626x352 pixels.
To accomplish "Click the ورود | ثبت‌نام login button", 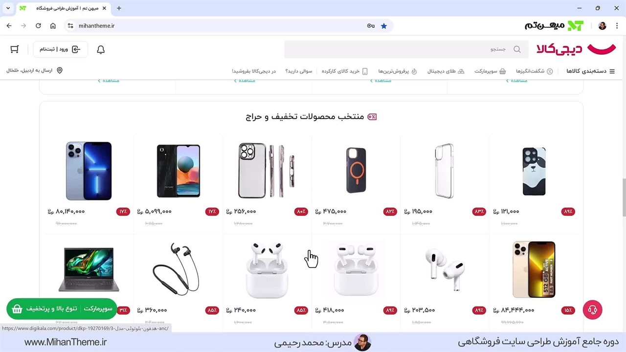I will (x=60, y=49).
